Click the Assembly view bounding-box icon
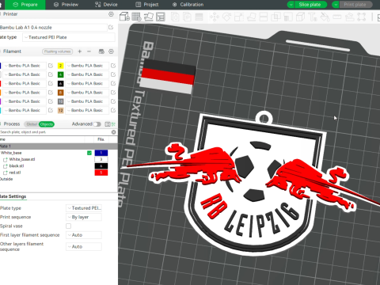The image size is (380, 285). click(362, 17)
